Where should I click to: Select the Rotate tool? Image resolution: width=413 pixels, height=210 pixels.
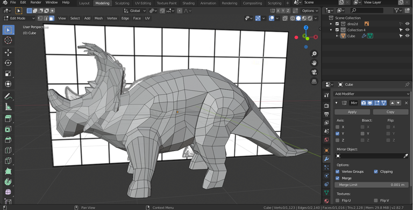(x=8, y=63)
